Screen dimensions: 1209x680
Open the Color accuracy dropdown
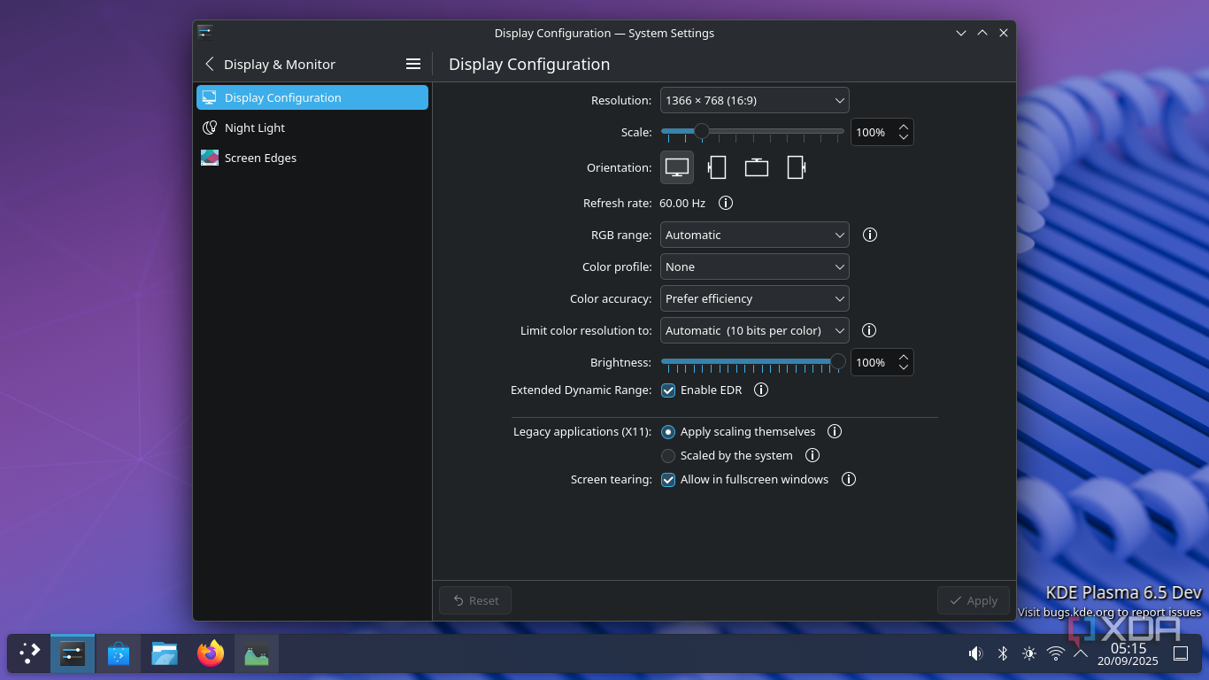(755, 298)
